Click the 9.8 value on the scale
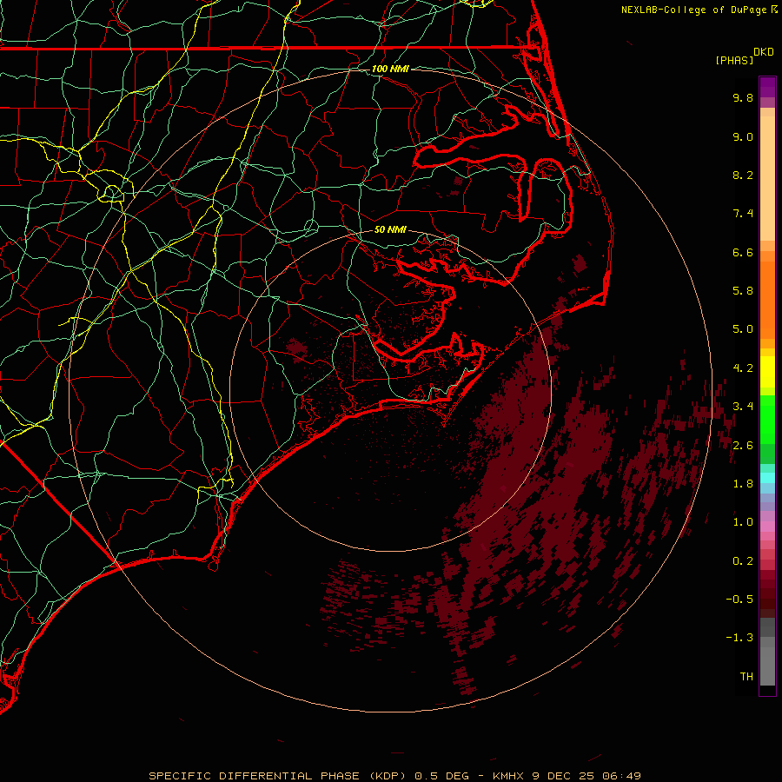This screenshot has height=782, width=782. (743, 98)
